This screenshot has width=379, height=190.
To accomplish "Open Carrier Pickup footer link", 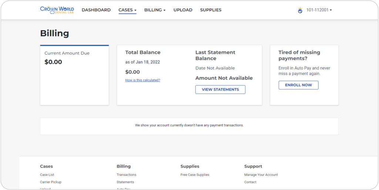I will (x=51, y=182).
